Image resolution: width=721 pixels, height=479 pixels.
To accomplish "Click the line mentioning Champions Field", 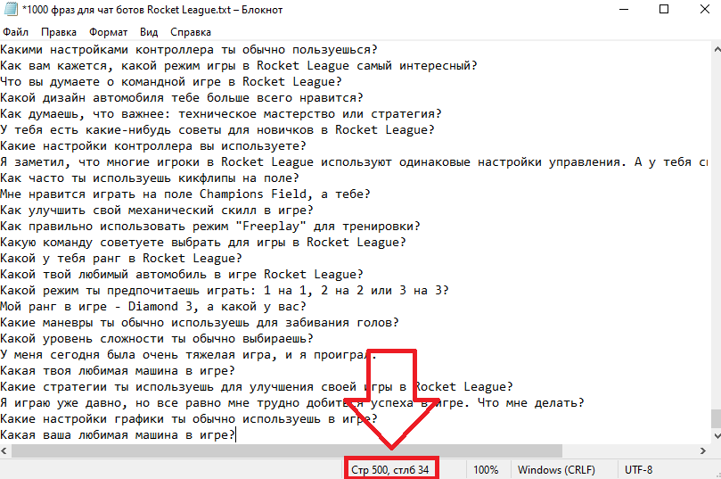I will [184, 194].
